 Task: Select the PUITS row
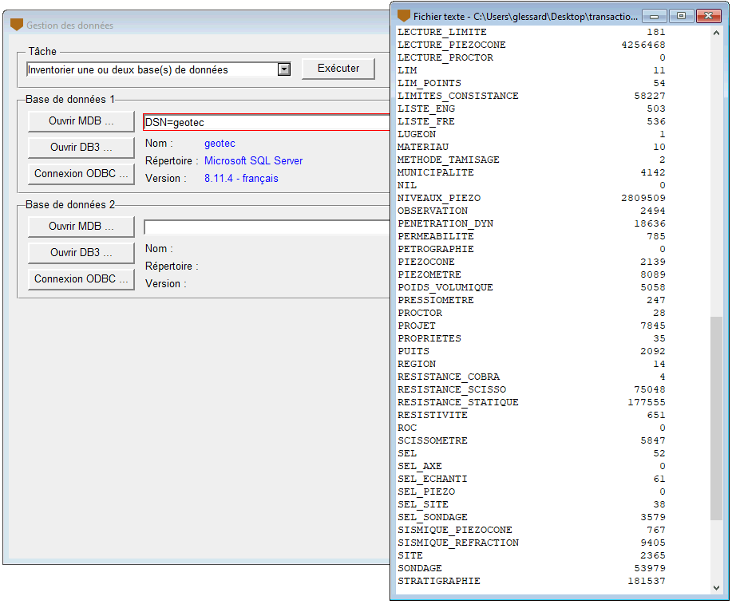point(532,351)
